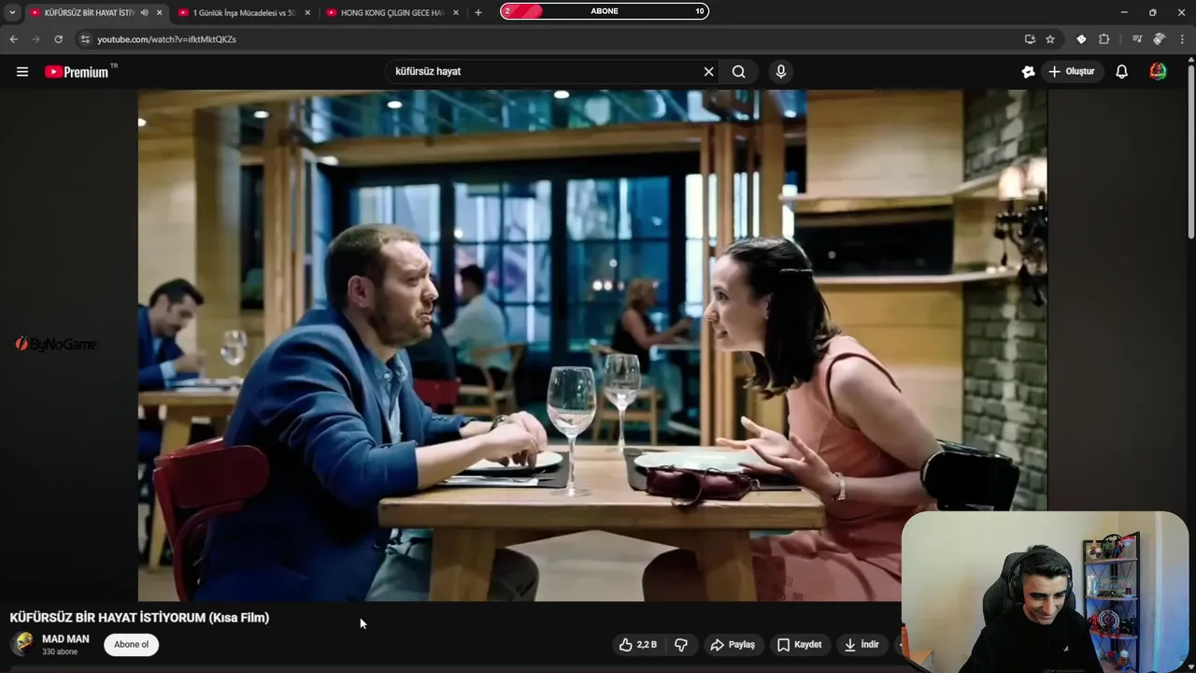Bookmark this page with the star icon
Screen dimensions: 1196x673
[x=1050, y=39]
